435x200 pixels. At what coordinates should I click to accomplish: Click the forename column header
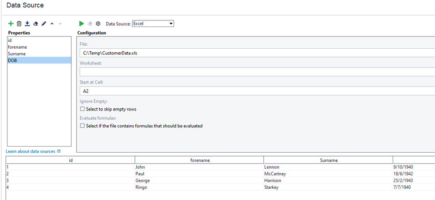(199, 160)
